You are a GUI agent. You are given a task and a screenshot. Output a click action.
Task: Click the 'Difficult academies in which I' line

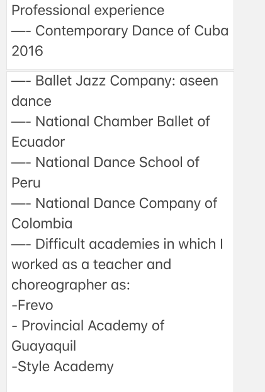click(117, 244)
